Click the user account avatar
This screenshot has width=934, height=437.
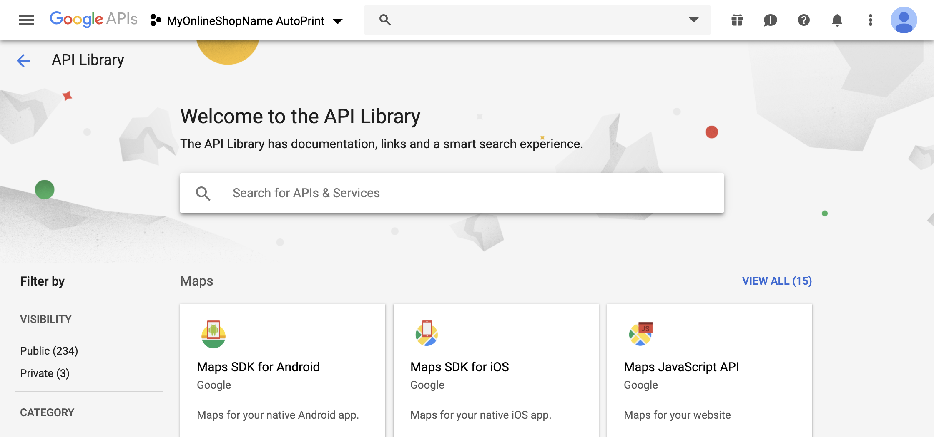point(904,20)
